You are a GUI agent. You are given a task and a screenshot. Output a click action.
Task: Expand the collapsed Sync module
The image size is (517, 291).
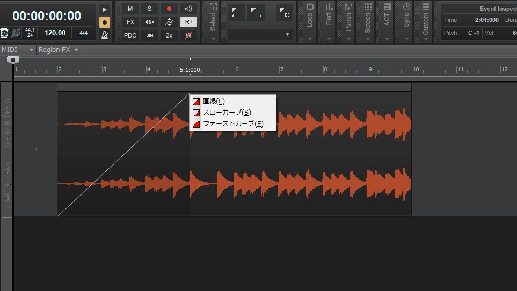406,22
